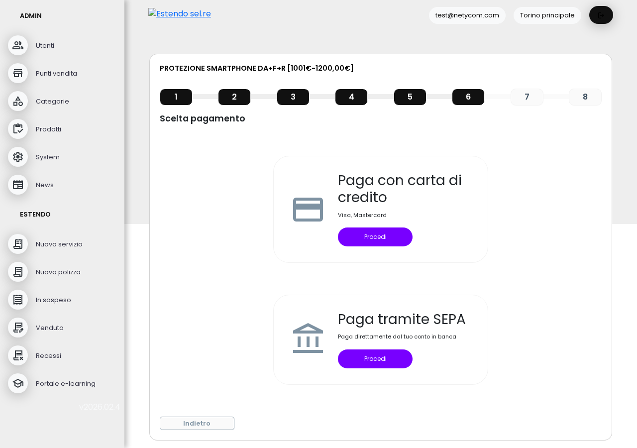
Task: Open the Utenti section in sidebar
Action: 45,45
